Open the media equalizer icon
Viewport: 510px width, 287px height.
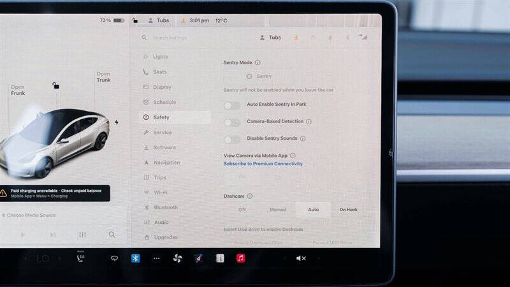(x=82, y=235)
